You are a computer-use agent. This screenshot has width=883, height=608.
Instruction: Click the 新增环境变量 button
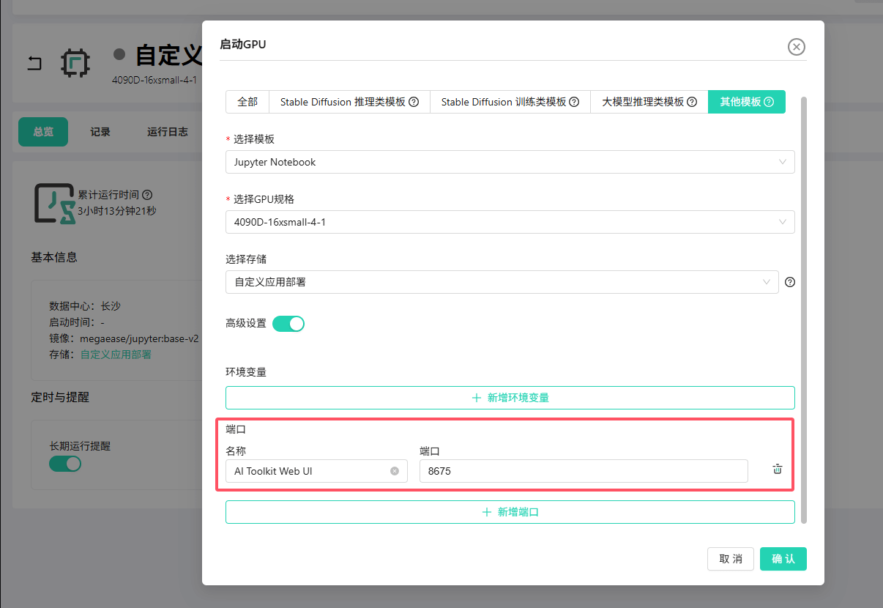[x=510, y=398]
